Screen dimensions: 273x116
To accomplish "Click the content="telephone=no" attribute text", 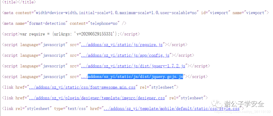I will (95, 23).
